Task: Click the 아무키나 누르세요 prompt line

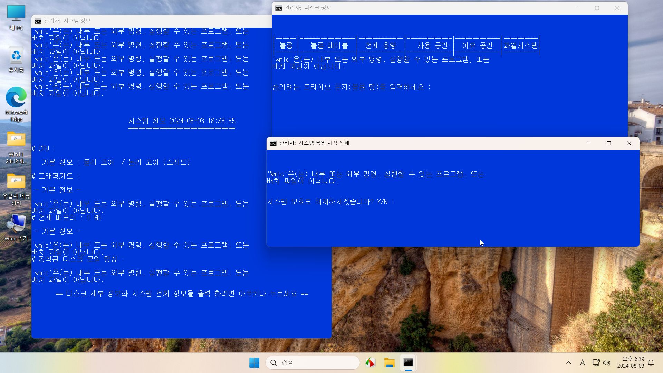Action: pos(182,294)
